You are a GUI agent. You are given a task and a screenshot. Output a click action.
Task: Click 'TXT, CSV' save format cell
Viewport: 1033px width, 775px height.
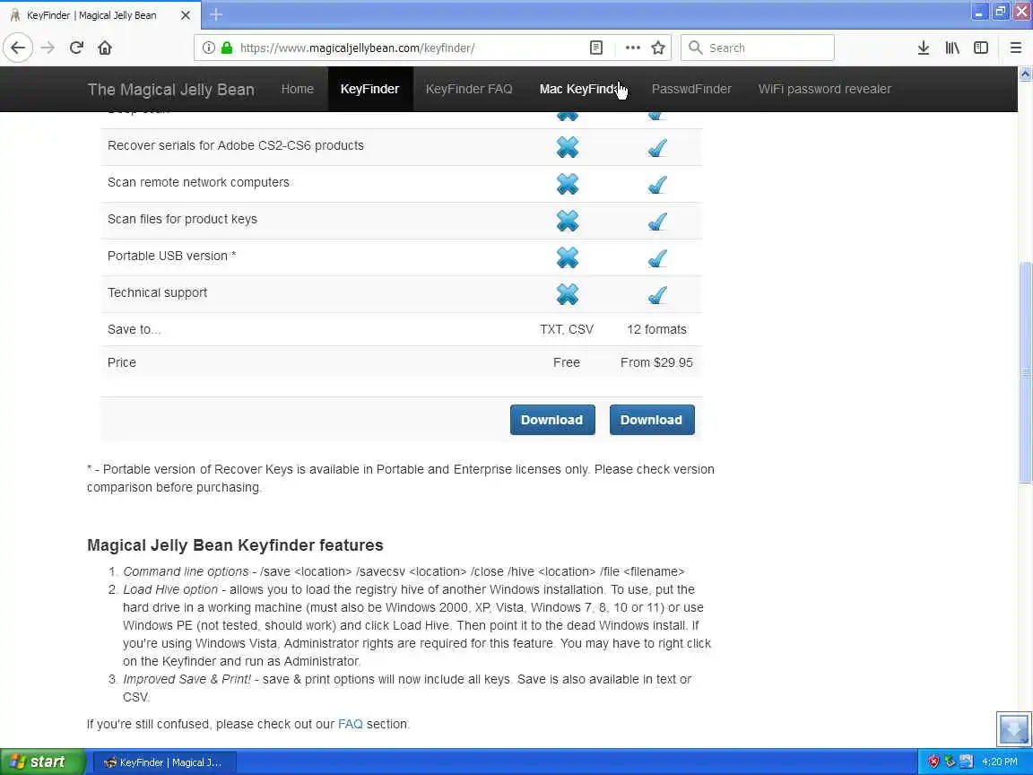[567, 329]
